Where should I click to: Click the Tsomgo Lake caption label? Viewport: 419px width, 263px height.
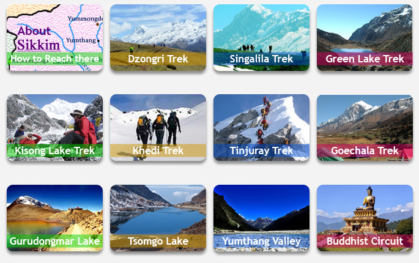tap(158, 241)
